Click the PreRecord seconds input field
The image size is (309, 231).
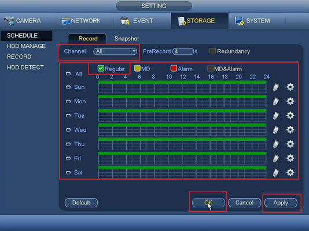(183, 51)
